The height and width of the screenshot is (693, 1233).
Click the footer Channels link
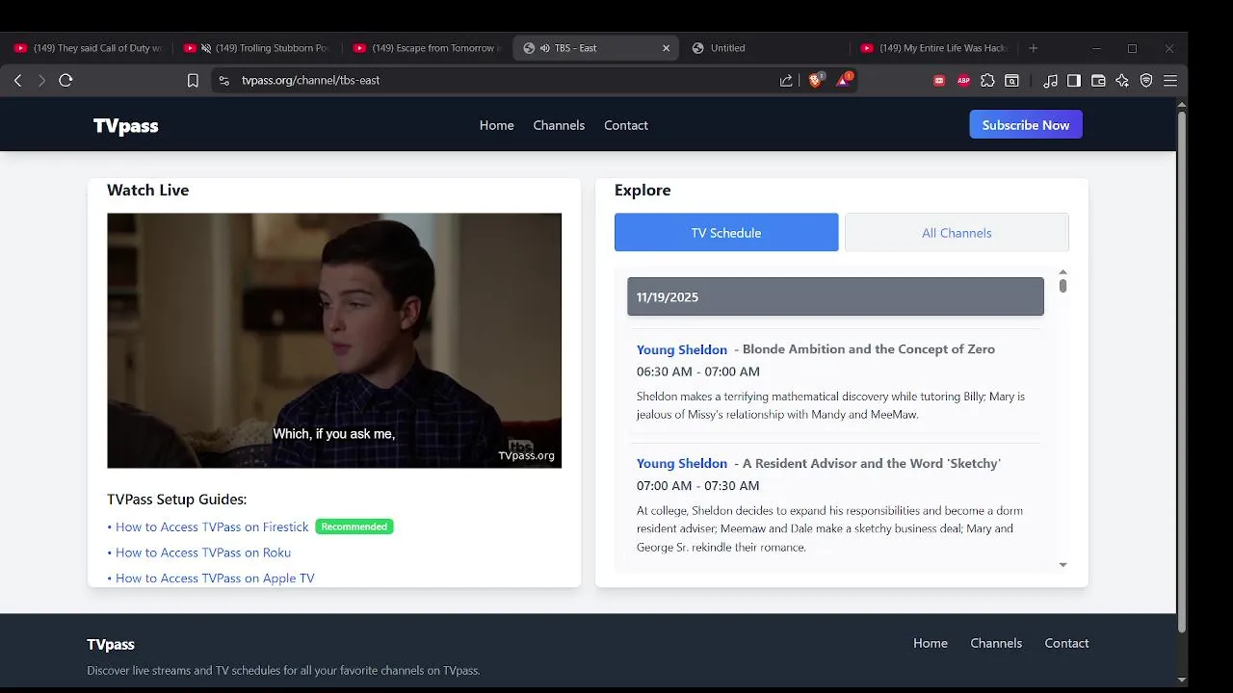[996, 644]
